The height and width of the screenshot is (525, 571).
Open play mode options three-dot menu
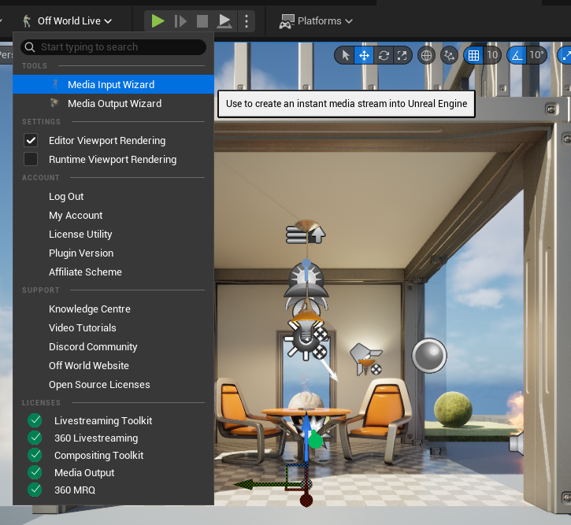247,21
